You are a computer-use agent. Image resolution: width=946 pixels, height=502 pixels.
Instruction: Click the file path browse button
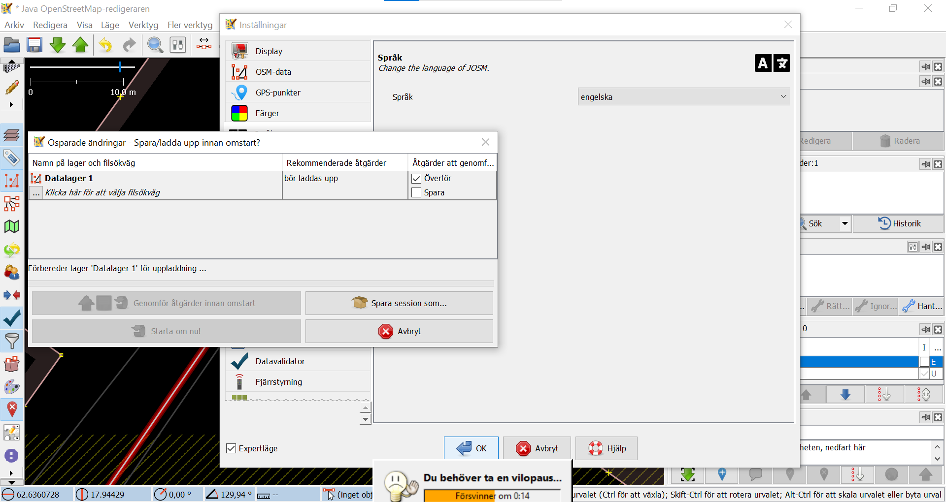tap(36, 193)
